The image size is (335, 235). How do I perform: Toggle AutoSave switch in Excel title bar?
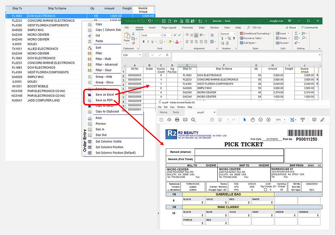(141, 21)
